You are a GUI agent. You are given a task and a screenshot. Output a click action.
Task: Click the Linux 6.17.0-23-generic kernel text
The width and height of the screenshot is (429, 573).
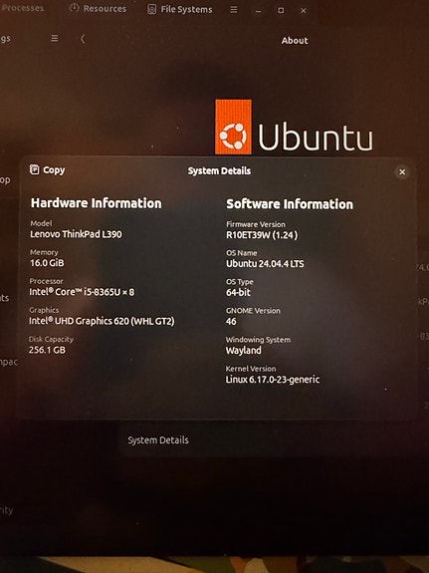click(273, 380)
